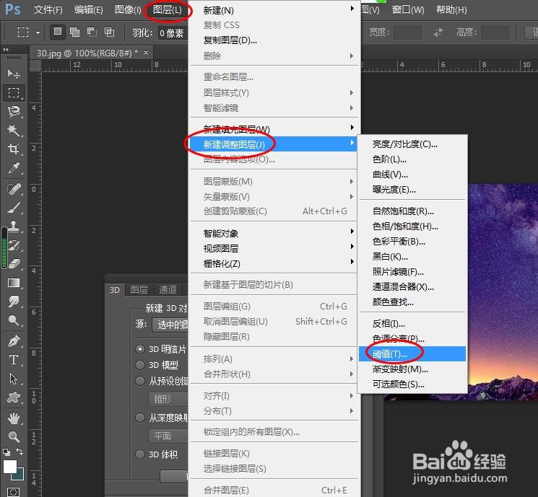Toggle Quick Mask mode icon
Image resolution: width=538 pixels, height=497 pixels.
14,492
